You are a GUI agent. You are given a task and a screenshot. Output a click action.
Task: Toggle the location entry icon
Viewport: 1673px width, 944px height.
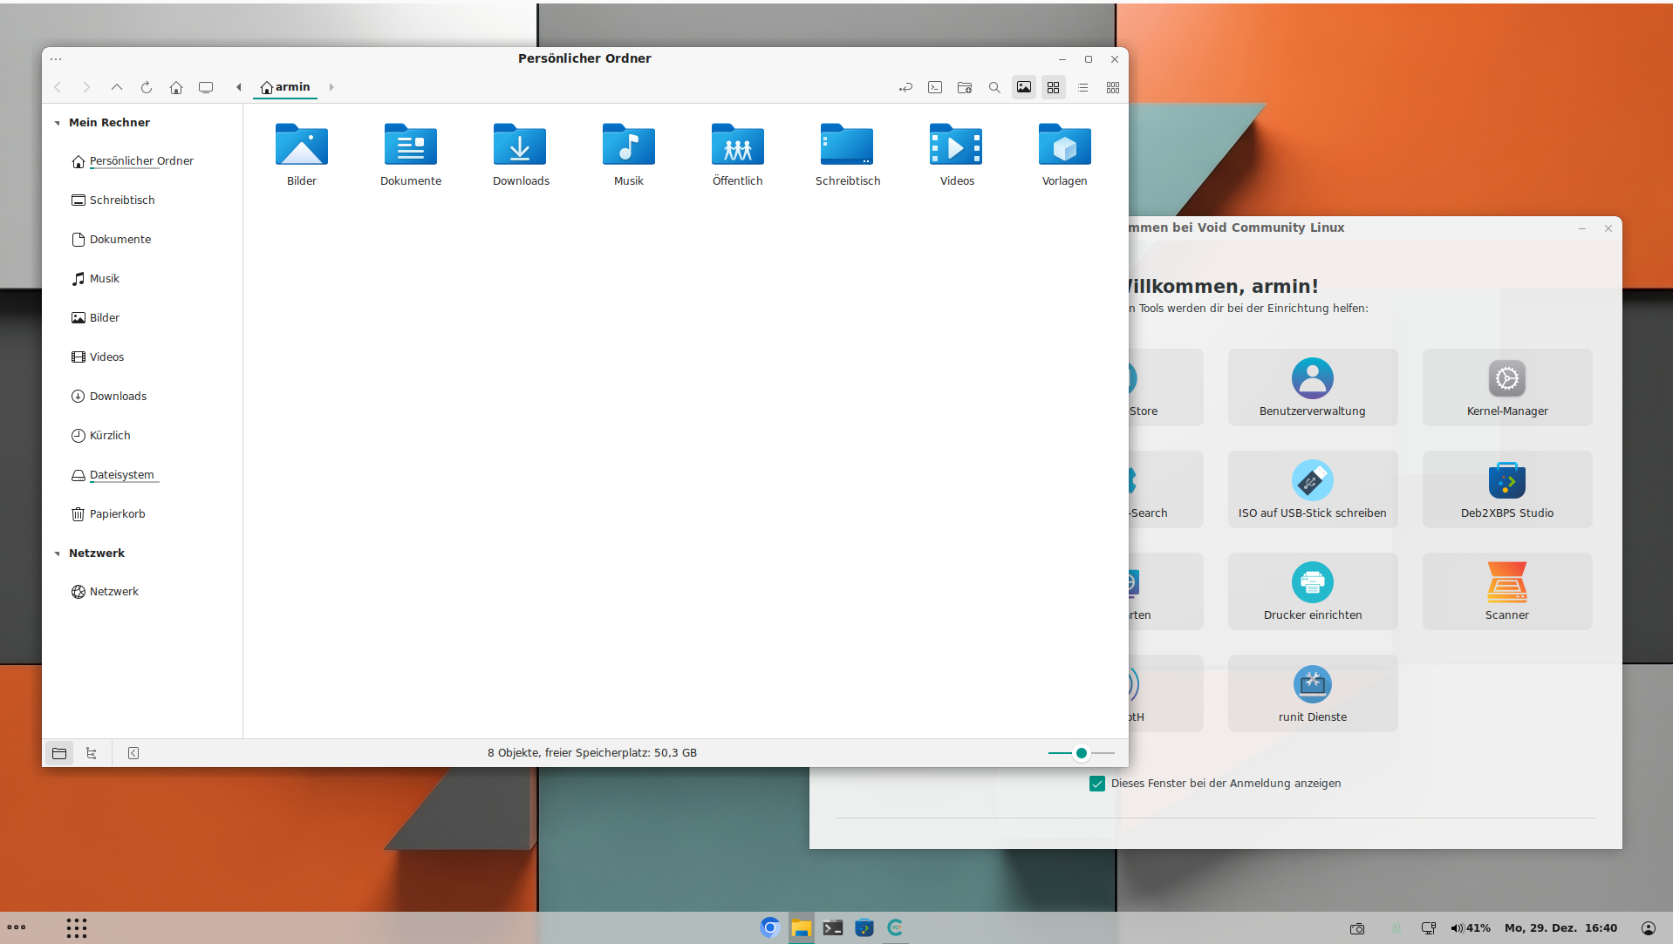(x=905, y=87)
